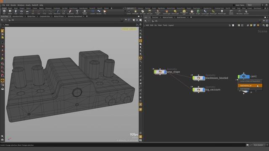The height and width of the screenshot is (151, 269).
Task: Add an Ambient Light from the shelf
Action: [x=222, y=12]
